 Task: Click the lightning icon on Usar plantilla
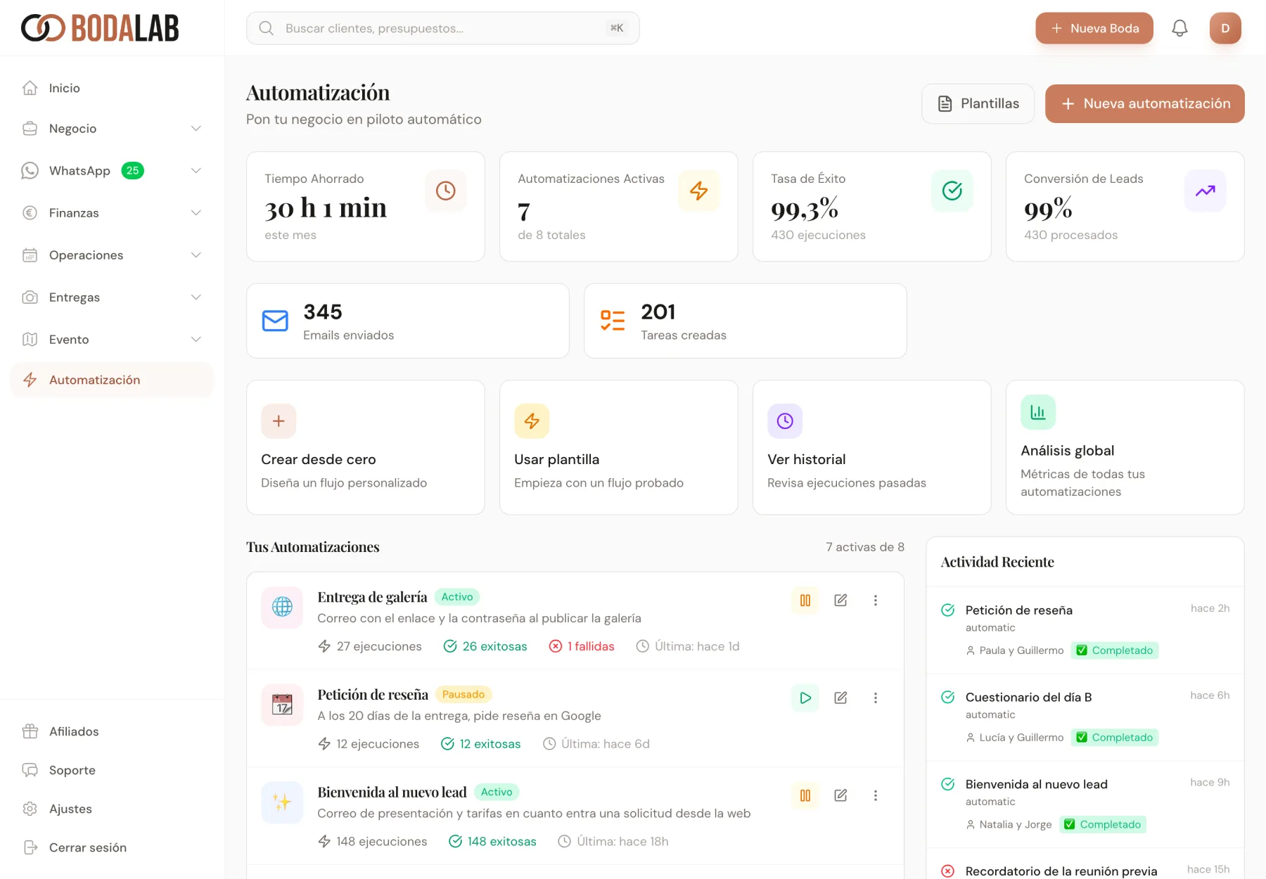[x=532, y=421]
